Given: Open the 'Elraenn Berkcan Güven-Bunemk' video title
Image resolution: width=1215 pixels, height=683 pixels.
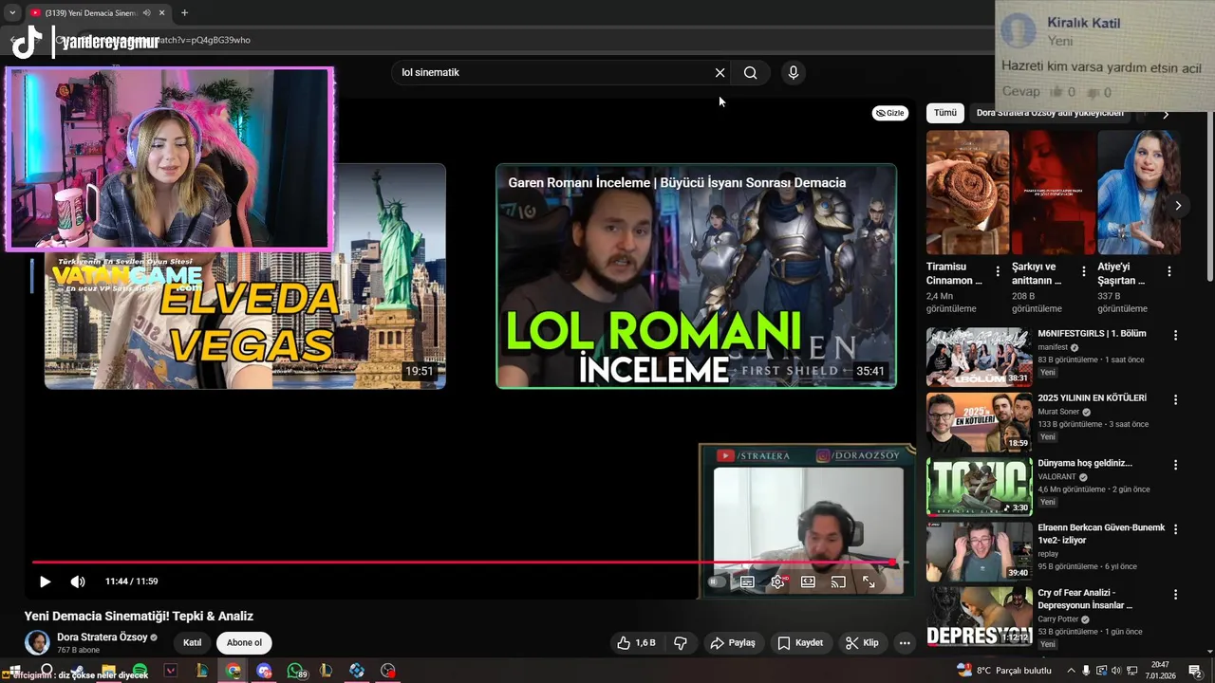Looking at the screenshot, I should [x=1101, y=534].
